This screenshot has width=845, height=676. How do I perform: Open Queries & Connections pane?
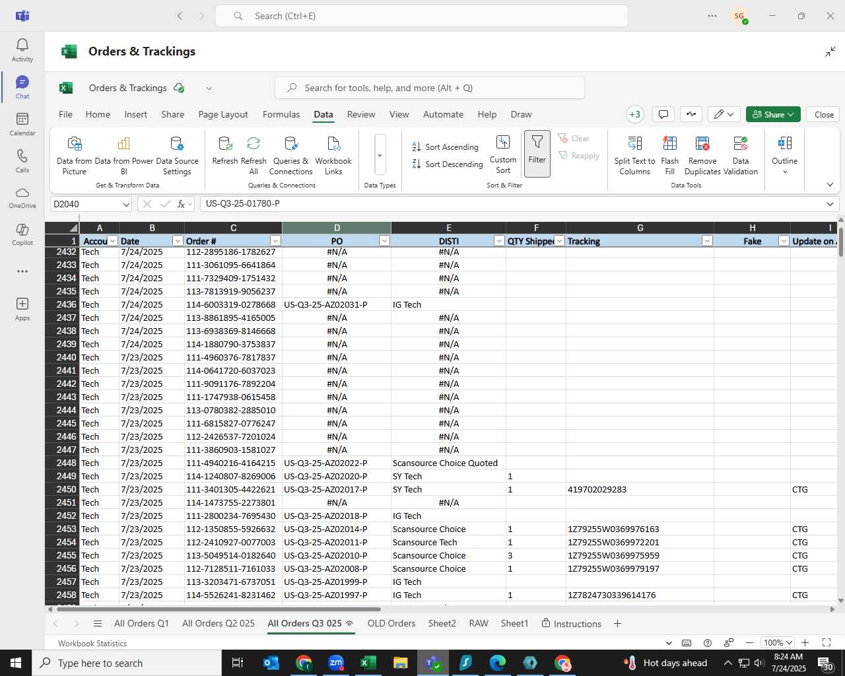click(x=290, y=155)
